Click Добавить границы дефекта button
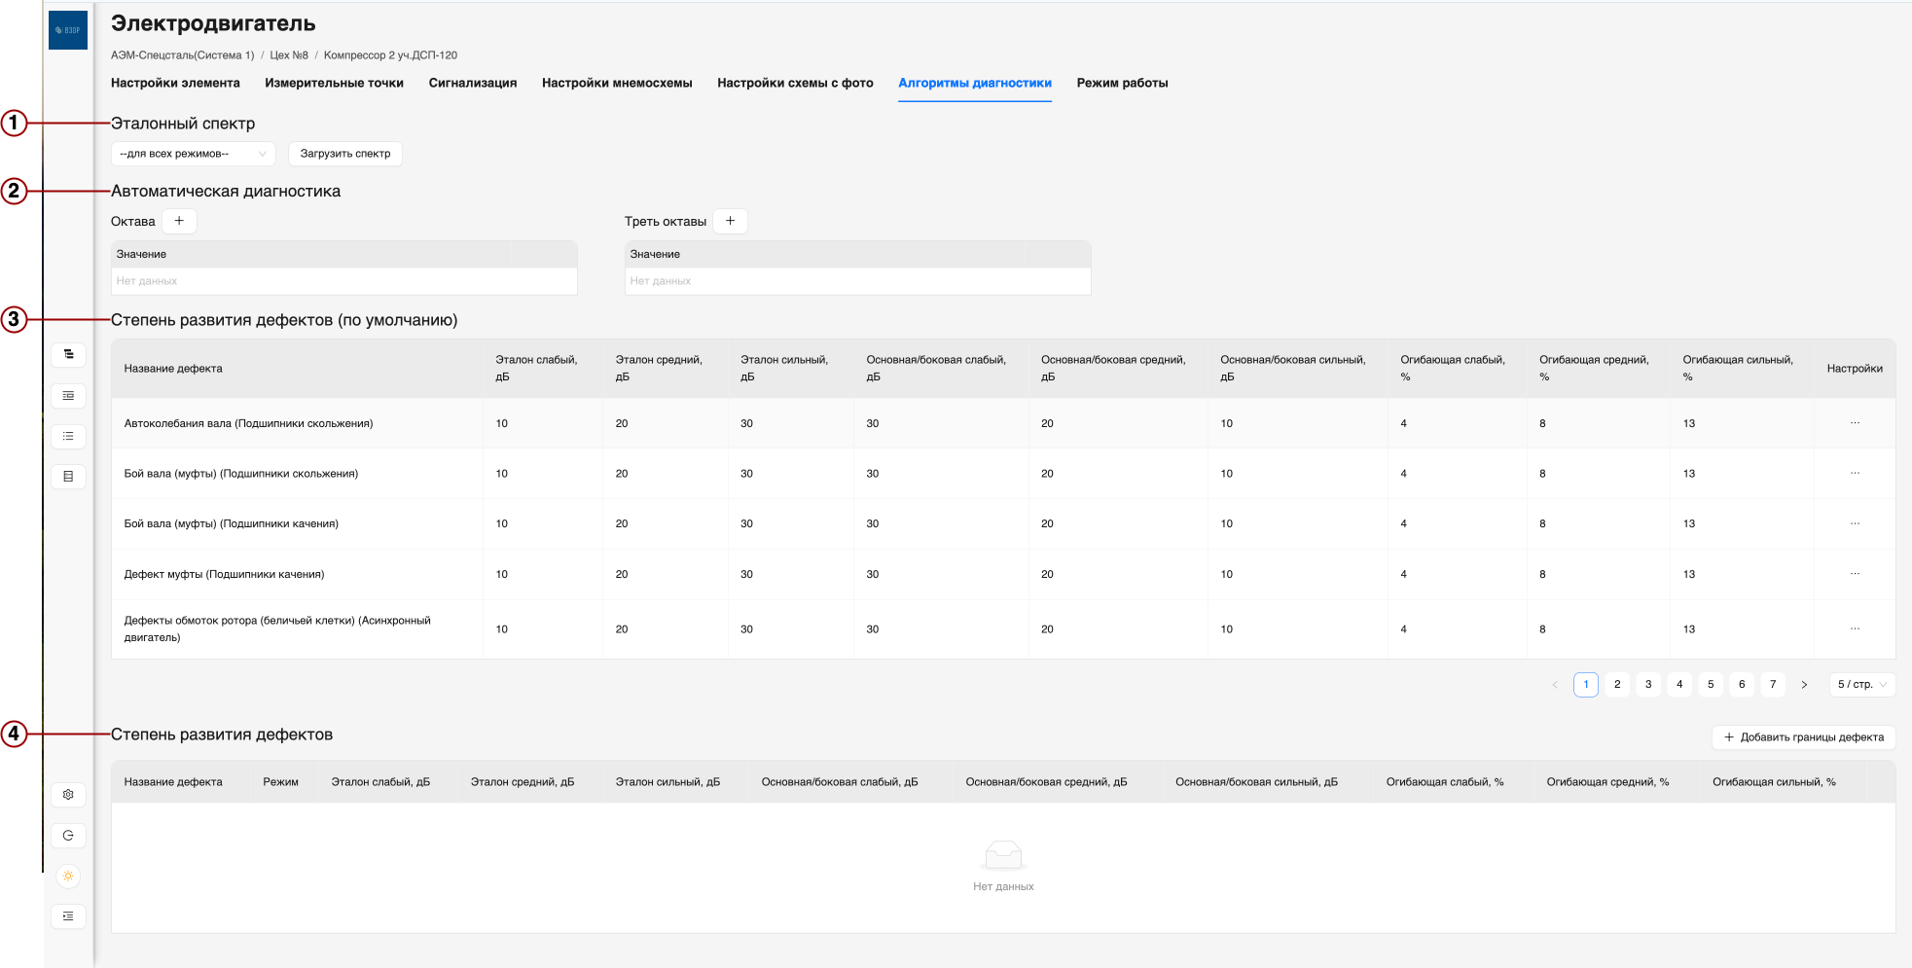The image size is (1912, 968). (1803, 737)
